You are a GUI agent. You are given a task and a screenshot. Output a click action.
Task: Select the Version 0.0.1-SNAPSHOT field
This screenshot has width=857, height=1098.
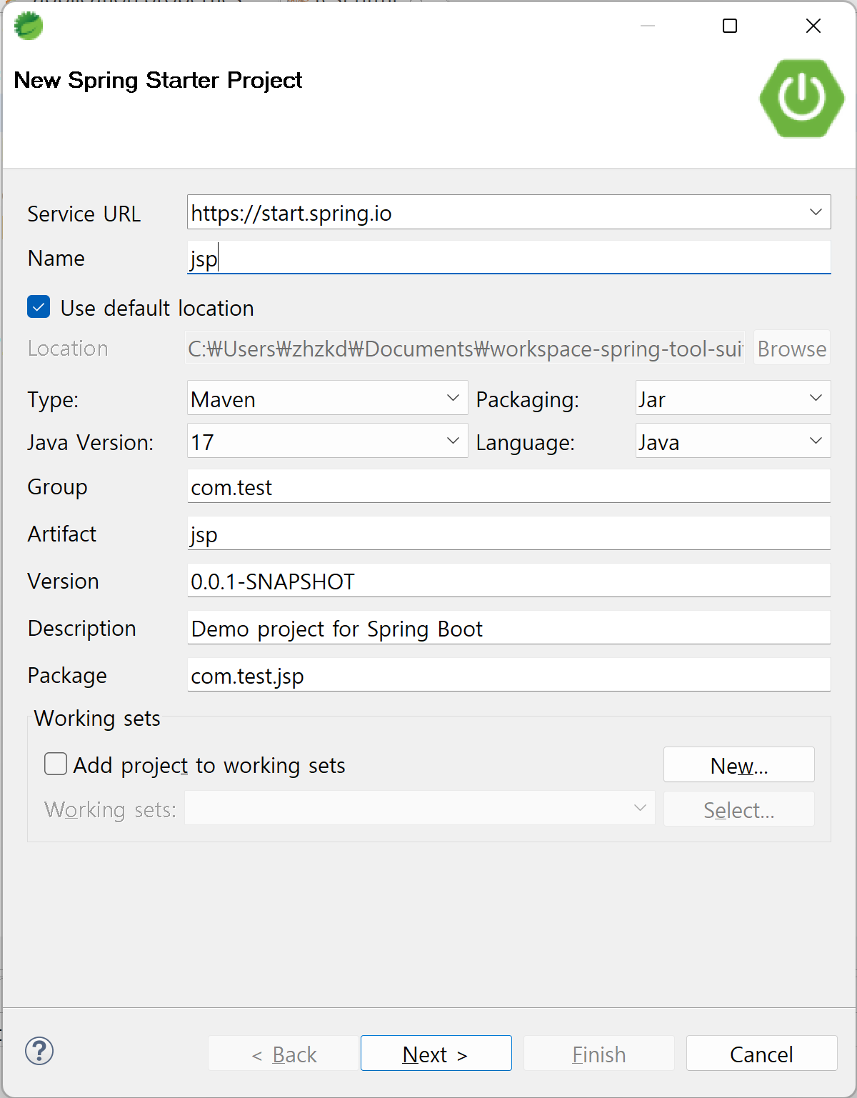(509, 581)
